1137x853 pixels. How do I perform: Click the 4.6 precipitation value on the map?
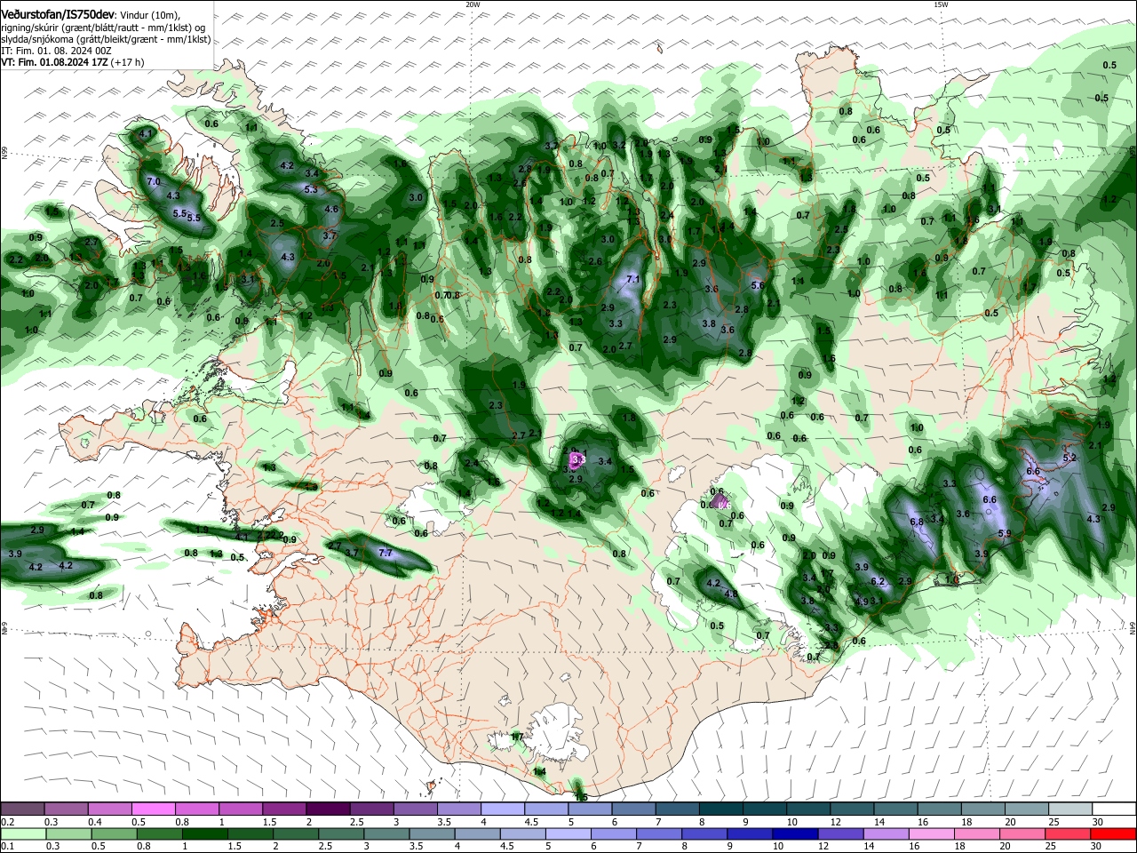click(x=332, y=209)
